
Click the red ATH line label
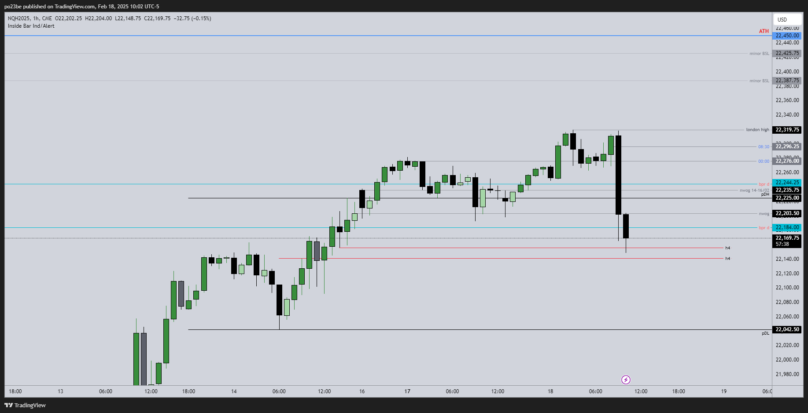[x=764, y=31]
